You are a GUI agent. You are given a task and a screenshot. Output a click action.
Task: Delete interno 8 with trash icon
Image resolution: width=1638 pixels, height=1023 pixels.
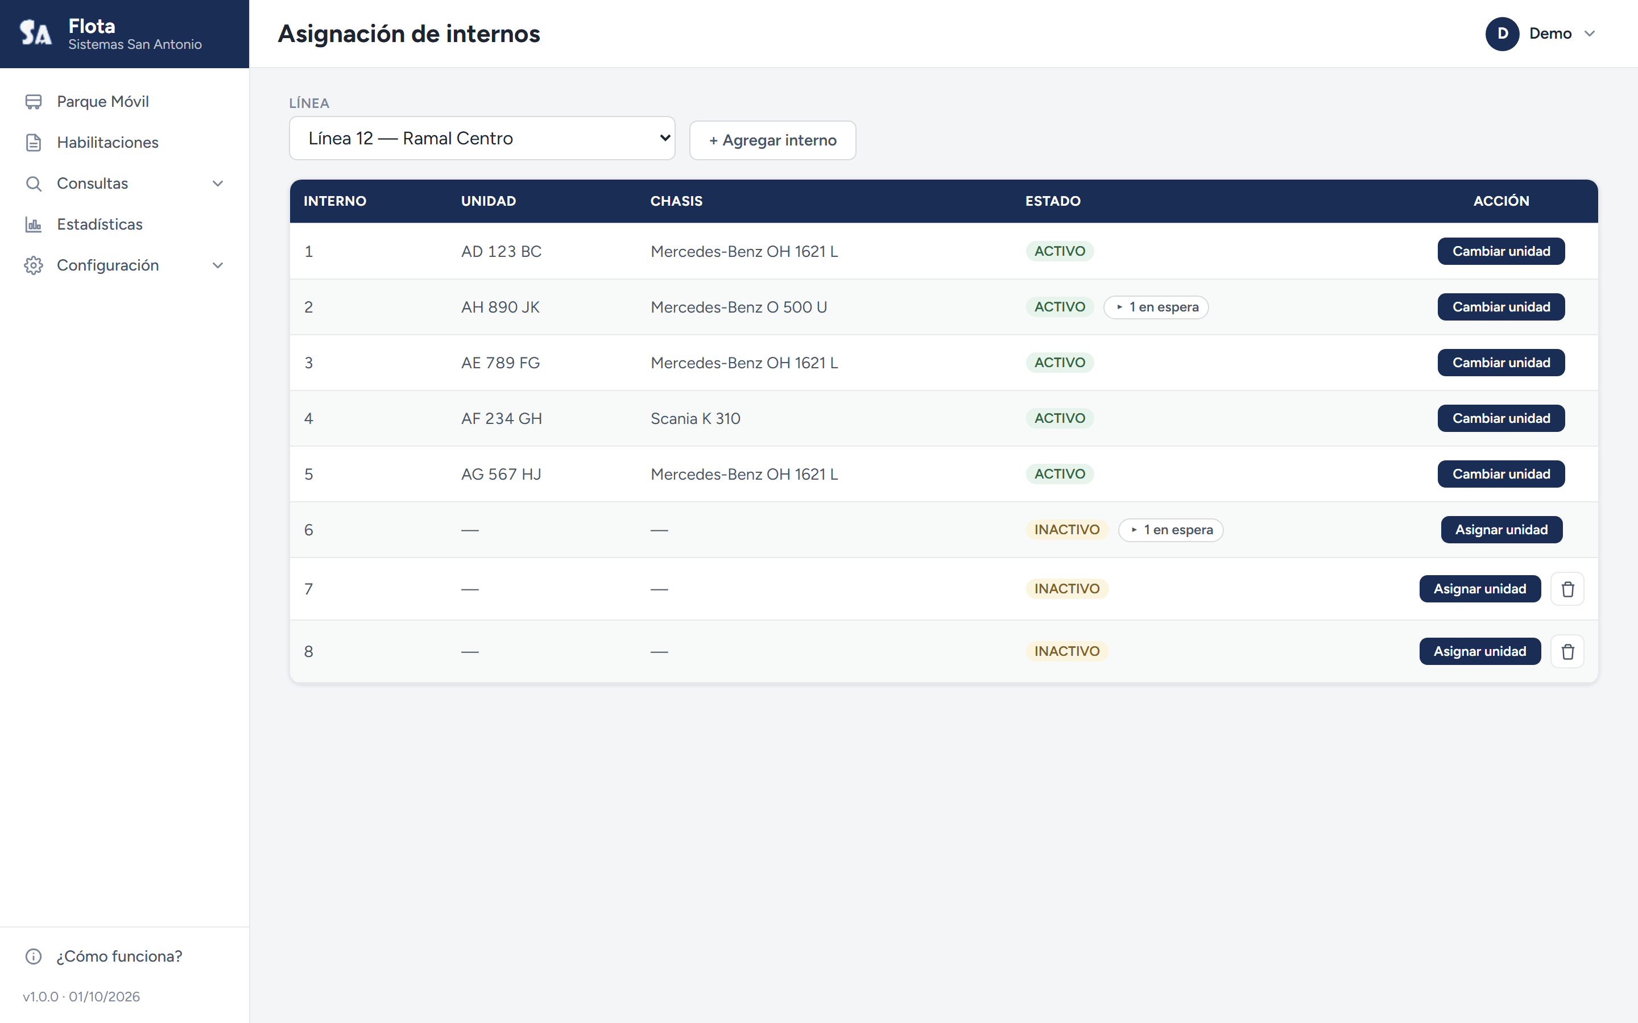[1567, 651]
